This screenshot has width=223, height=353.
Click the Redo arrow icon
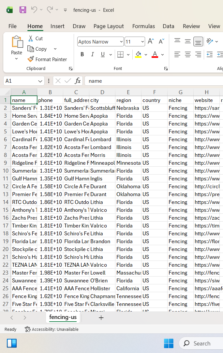click(x=50, y=10)
